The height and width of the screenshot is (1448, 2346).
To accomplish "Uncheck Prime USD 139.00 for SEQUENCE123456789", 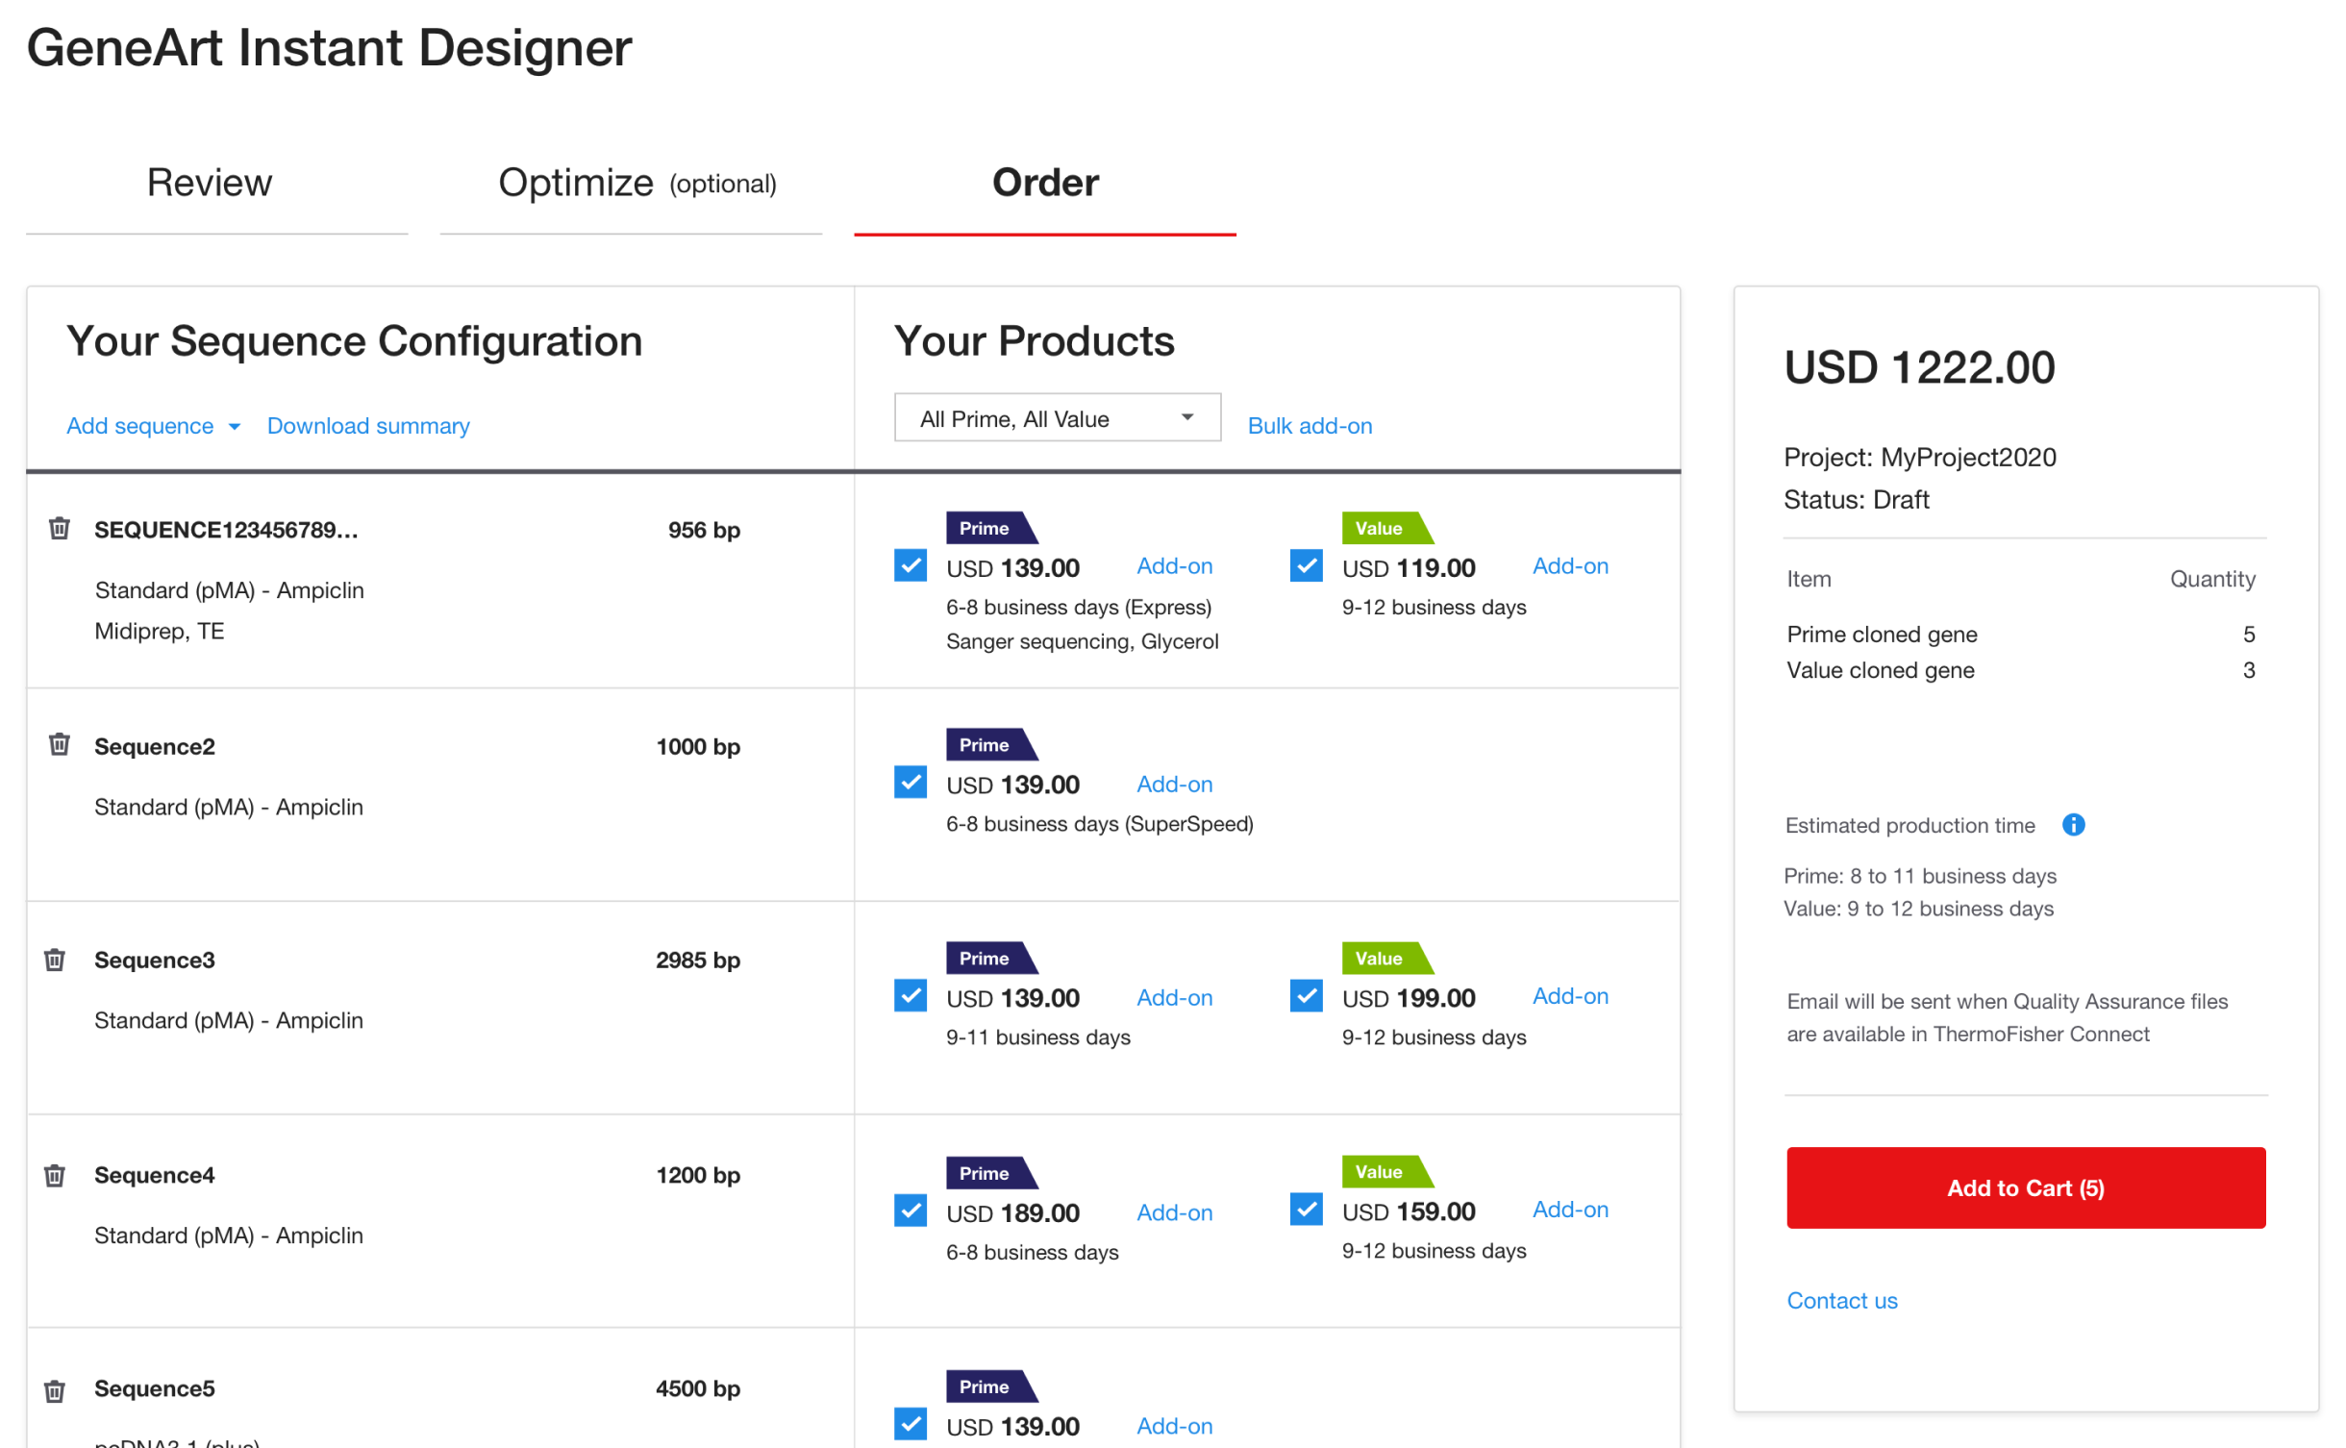I will point(910,565).
